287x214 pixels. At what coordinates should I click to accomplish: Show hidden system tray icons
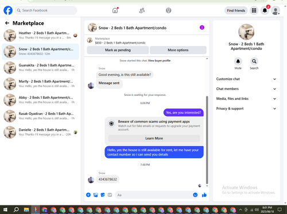[241, 209]
